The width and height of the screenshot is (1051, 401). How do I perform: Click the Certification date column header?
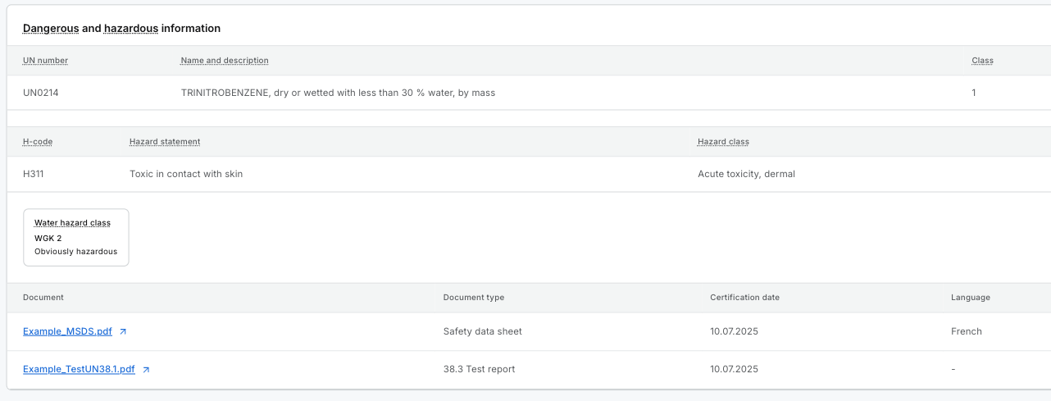pyautogui.click(x=744, y=298)
